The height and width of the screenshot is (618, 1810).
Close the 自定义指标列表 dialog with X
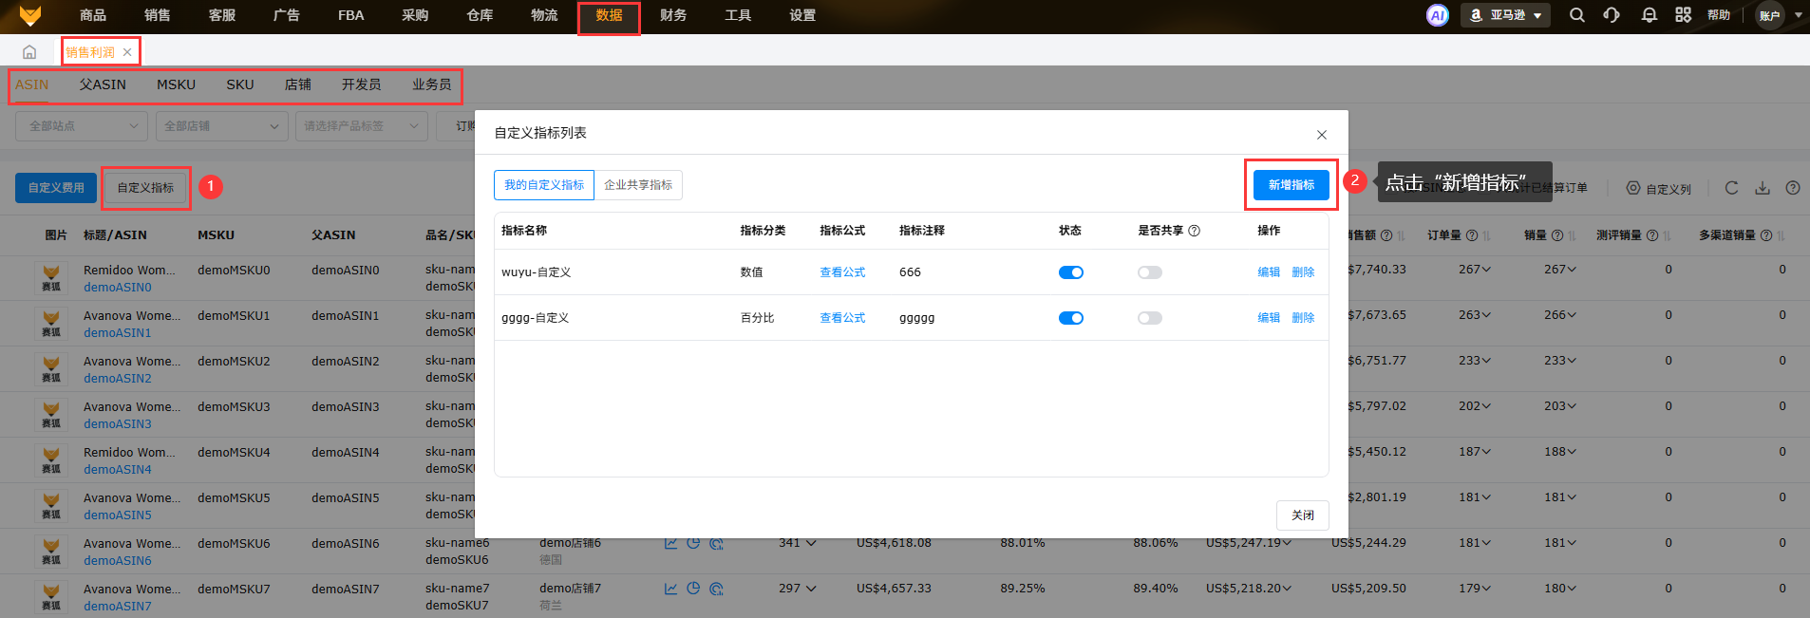point(1321,135)
